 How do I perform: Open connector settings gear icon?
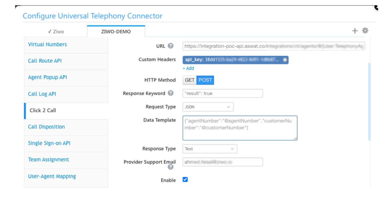365,30
